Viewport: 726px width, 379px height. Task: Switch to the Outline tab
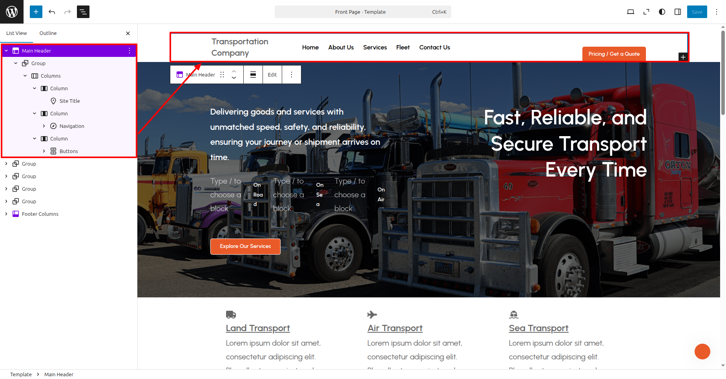48,33
